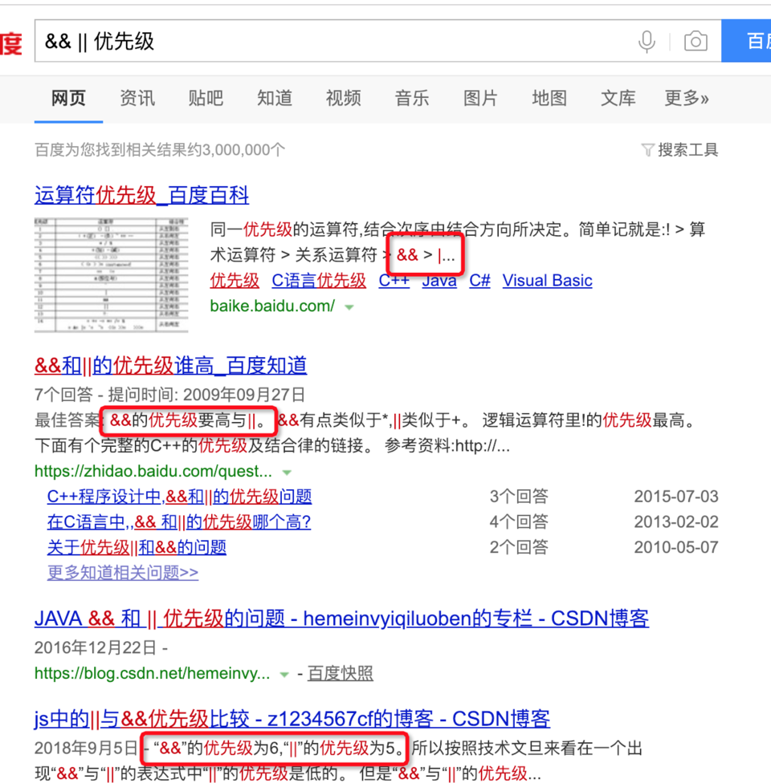Switch to the 文库 tab
The width and height of the screenshot is (771, 783).
tap(618, 99)
